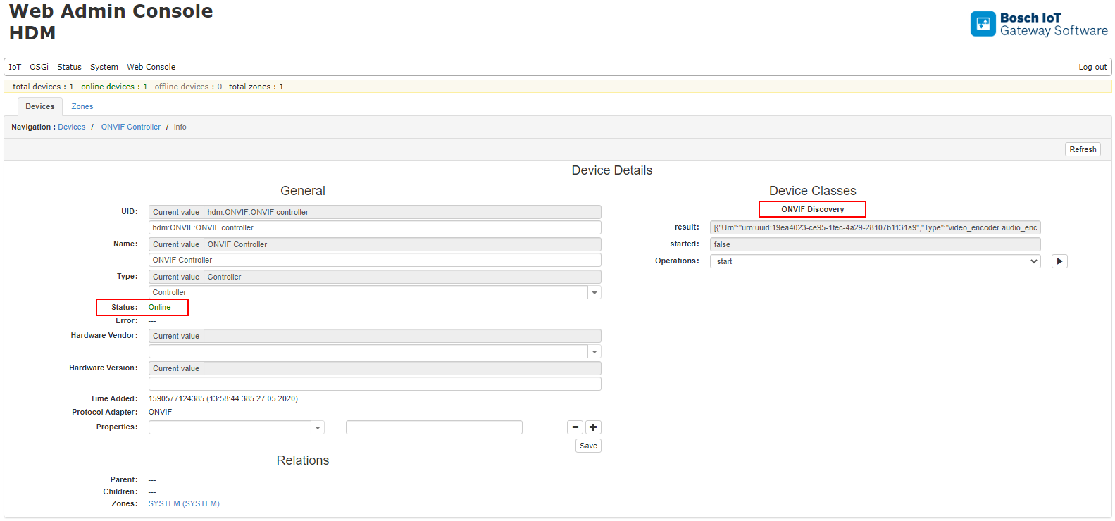The height and width of the screenshot is (521, 1115).
Task: Open the IoT menu
Action: tap(15, 68)
